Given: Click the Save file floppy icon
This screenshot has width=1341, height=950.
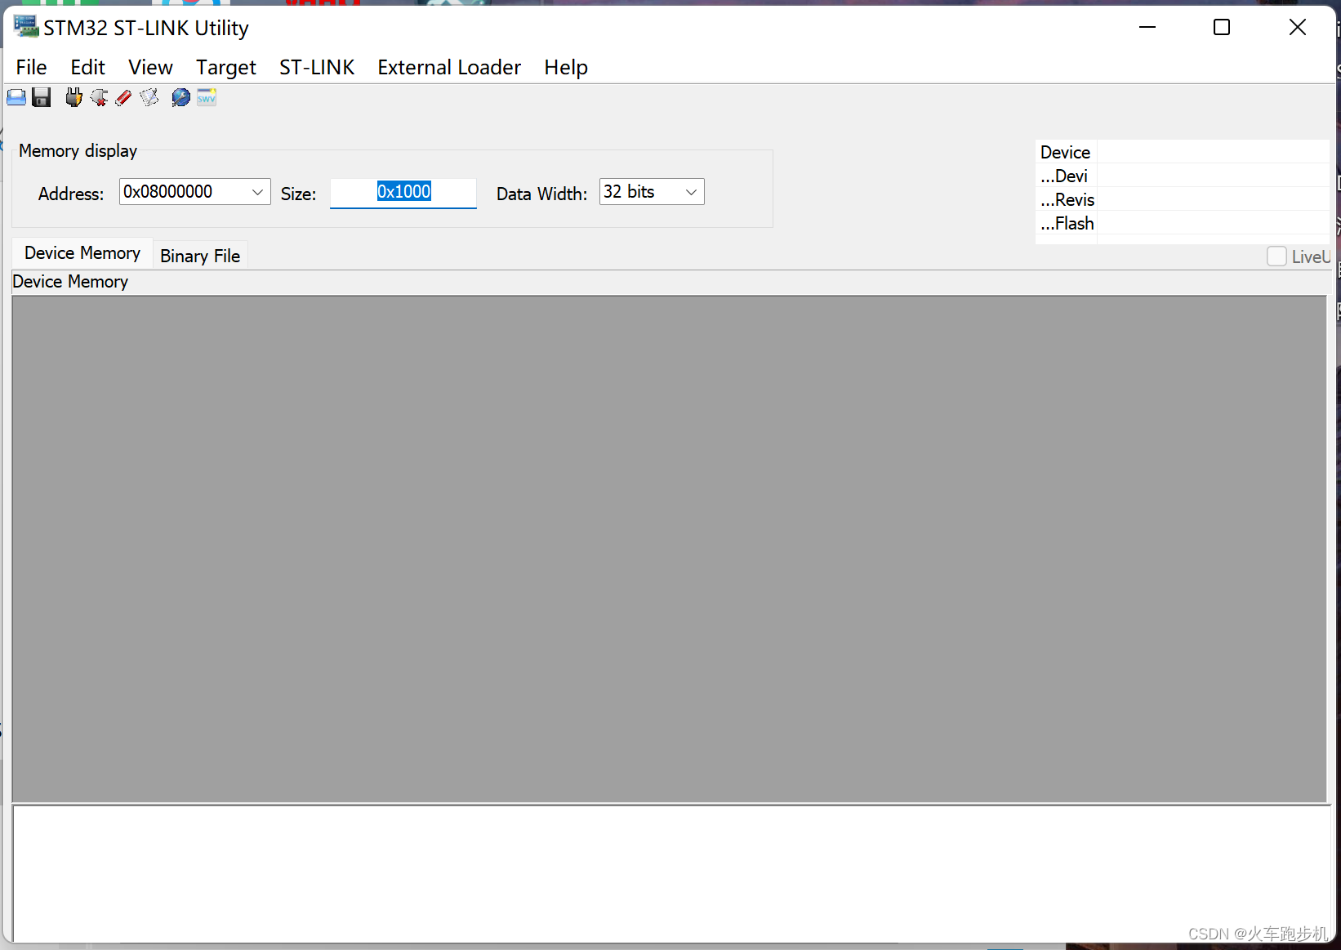Looking at the screenshot, I should [x=42, y=98].
